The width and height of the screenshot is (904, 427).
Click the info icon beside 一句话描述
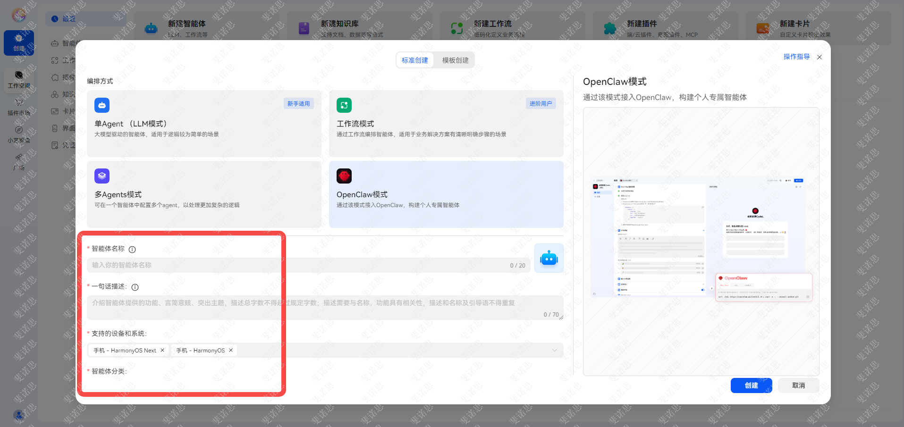pos(135,287)
